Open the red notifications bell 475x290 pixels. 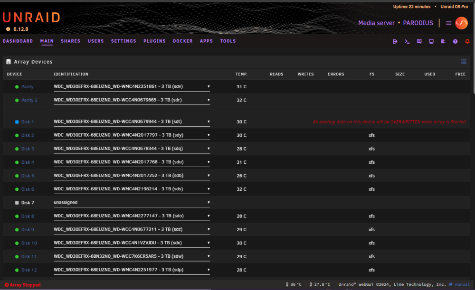coord(467,41)
